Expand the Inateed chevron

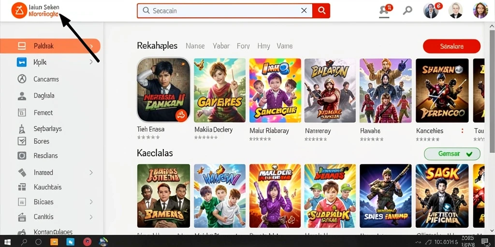click(x=91, y=172)
